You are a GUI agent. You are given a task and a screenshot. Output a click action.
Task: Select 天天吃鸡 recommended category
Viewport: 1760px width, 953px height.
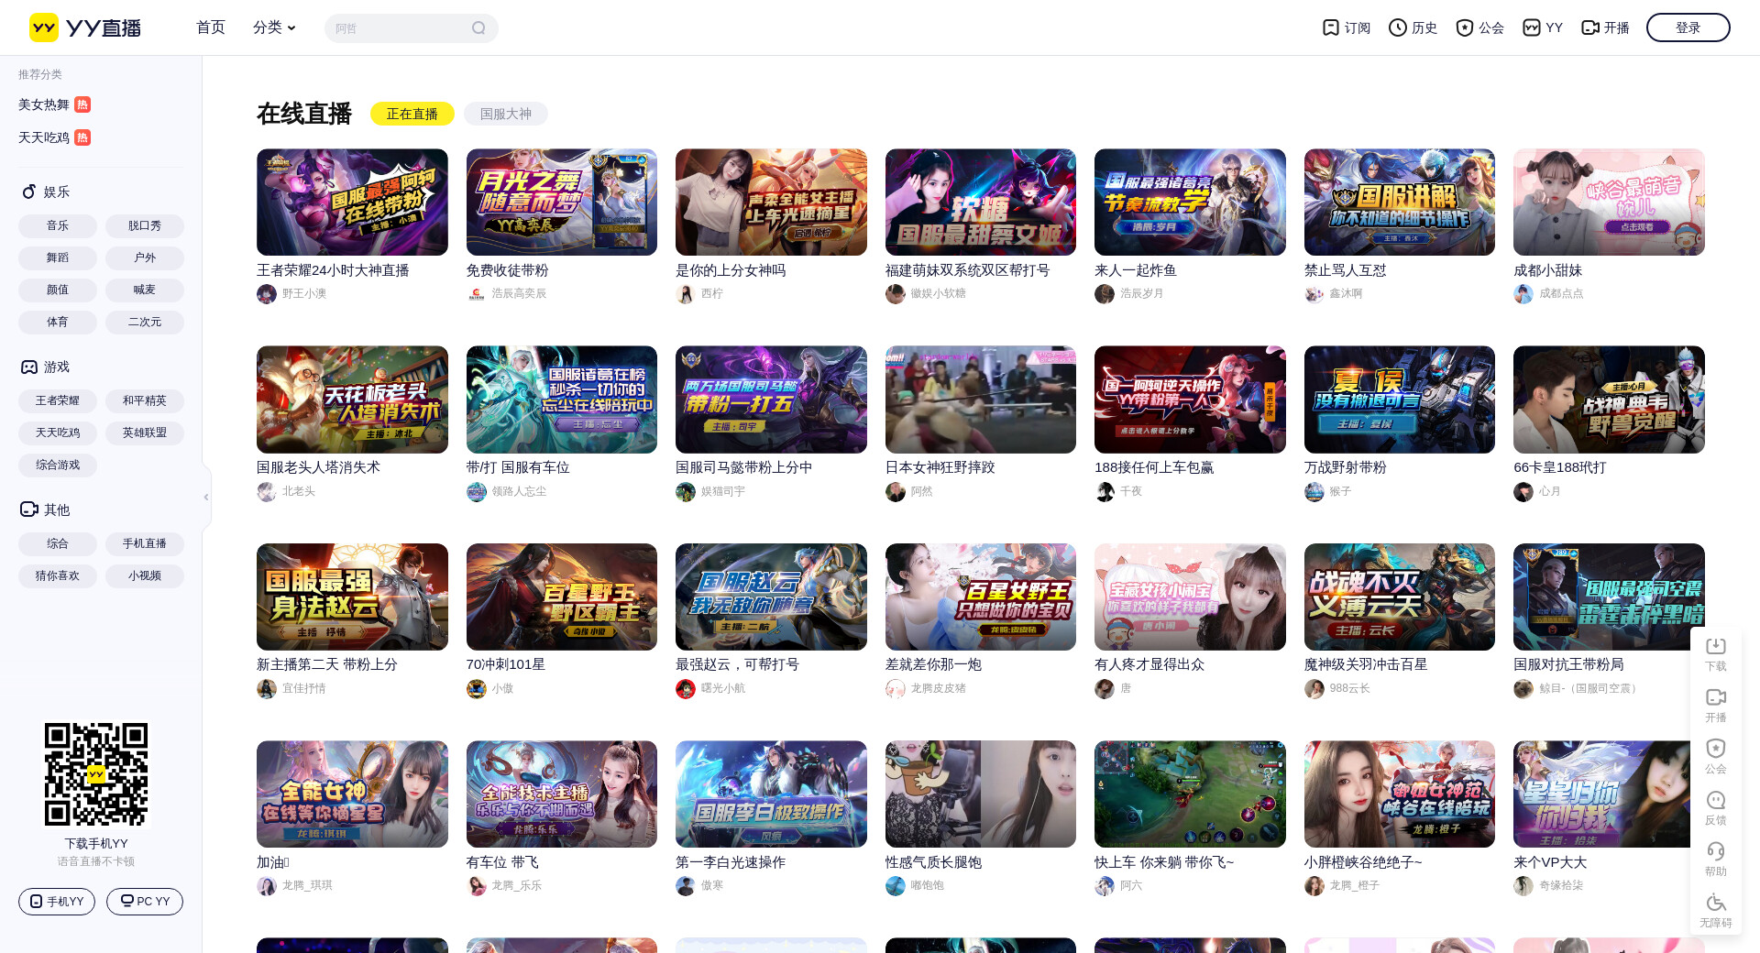point(54,137)
